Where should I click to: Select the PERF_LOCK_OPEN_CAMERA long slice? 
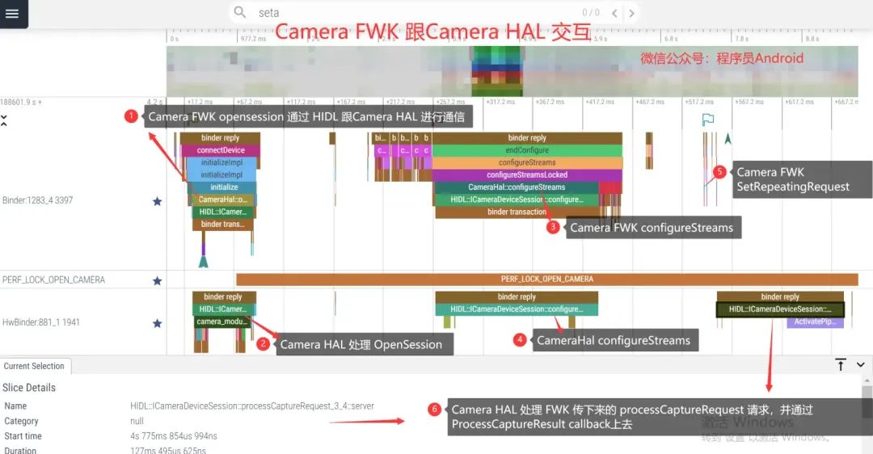546,279
